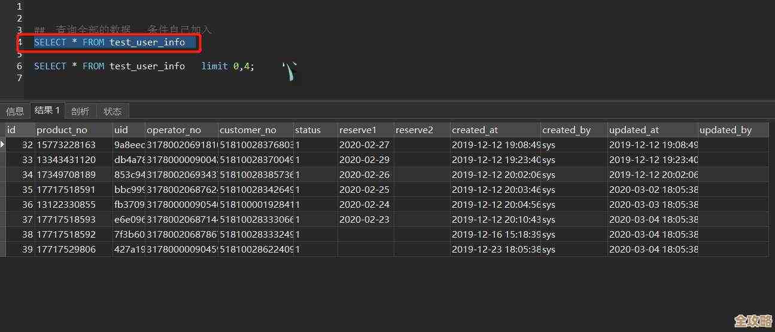Select the status cell in row id 36
Screen dimensions: 775x332
pos(315,205)
